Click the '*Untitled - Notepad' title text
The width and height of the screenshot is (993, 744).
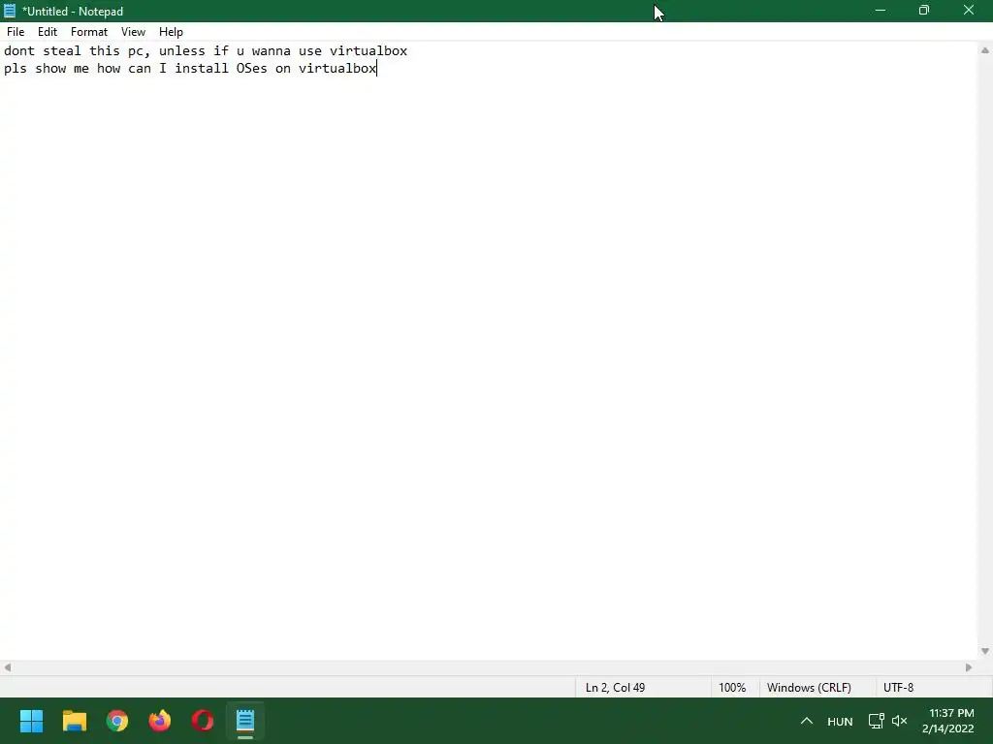(x=73, y=12)
